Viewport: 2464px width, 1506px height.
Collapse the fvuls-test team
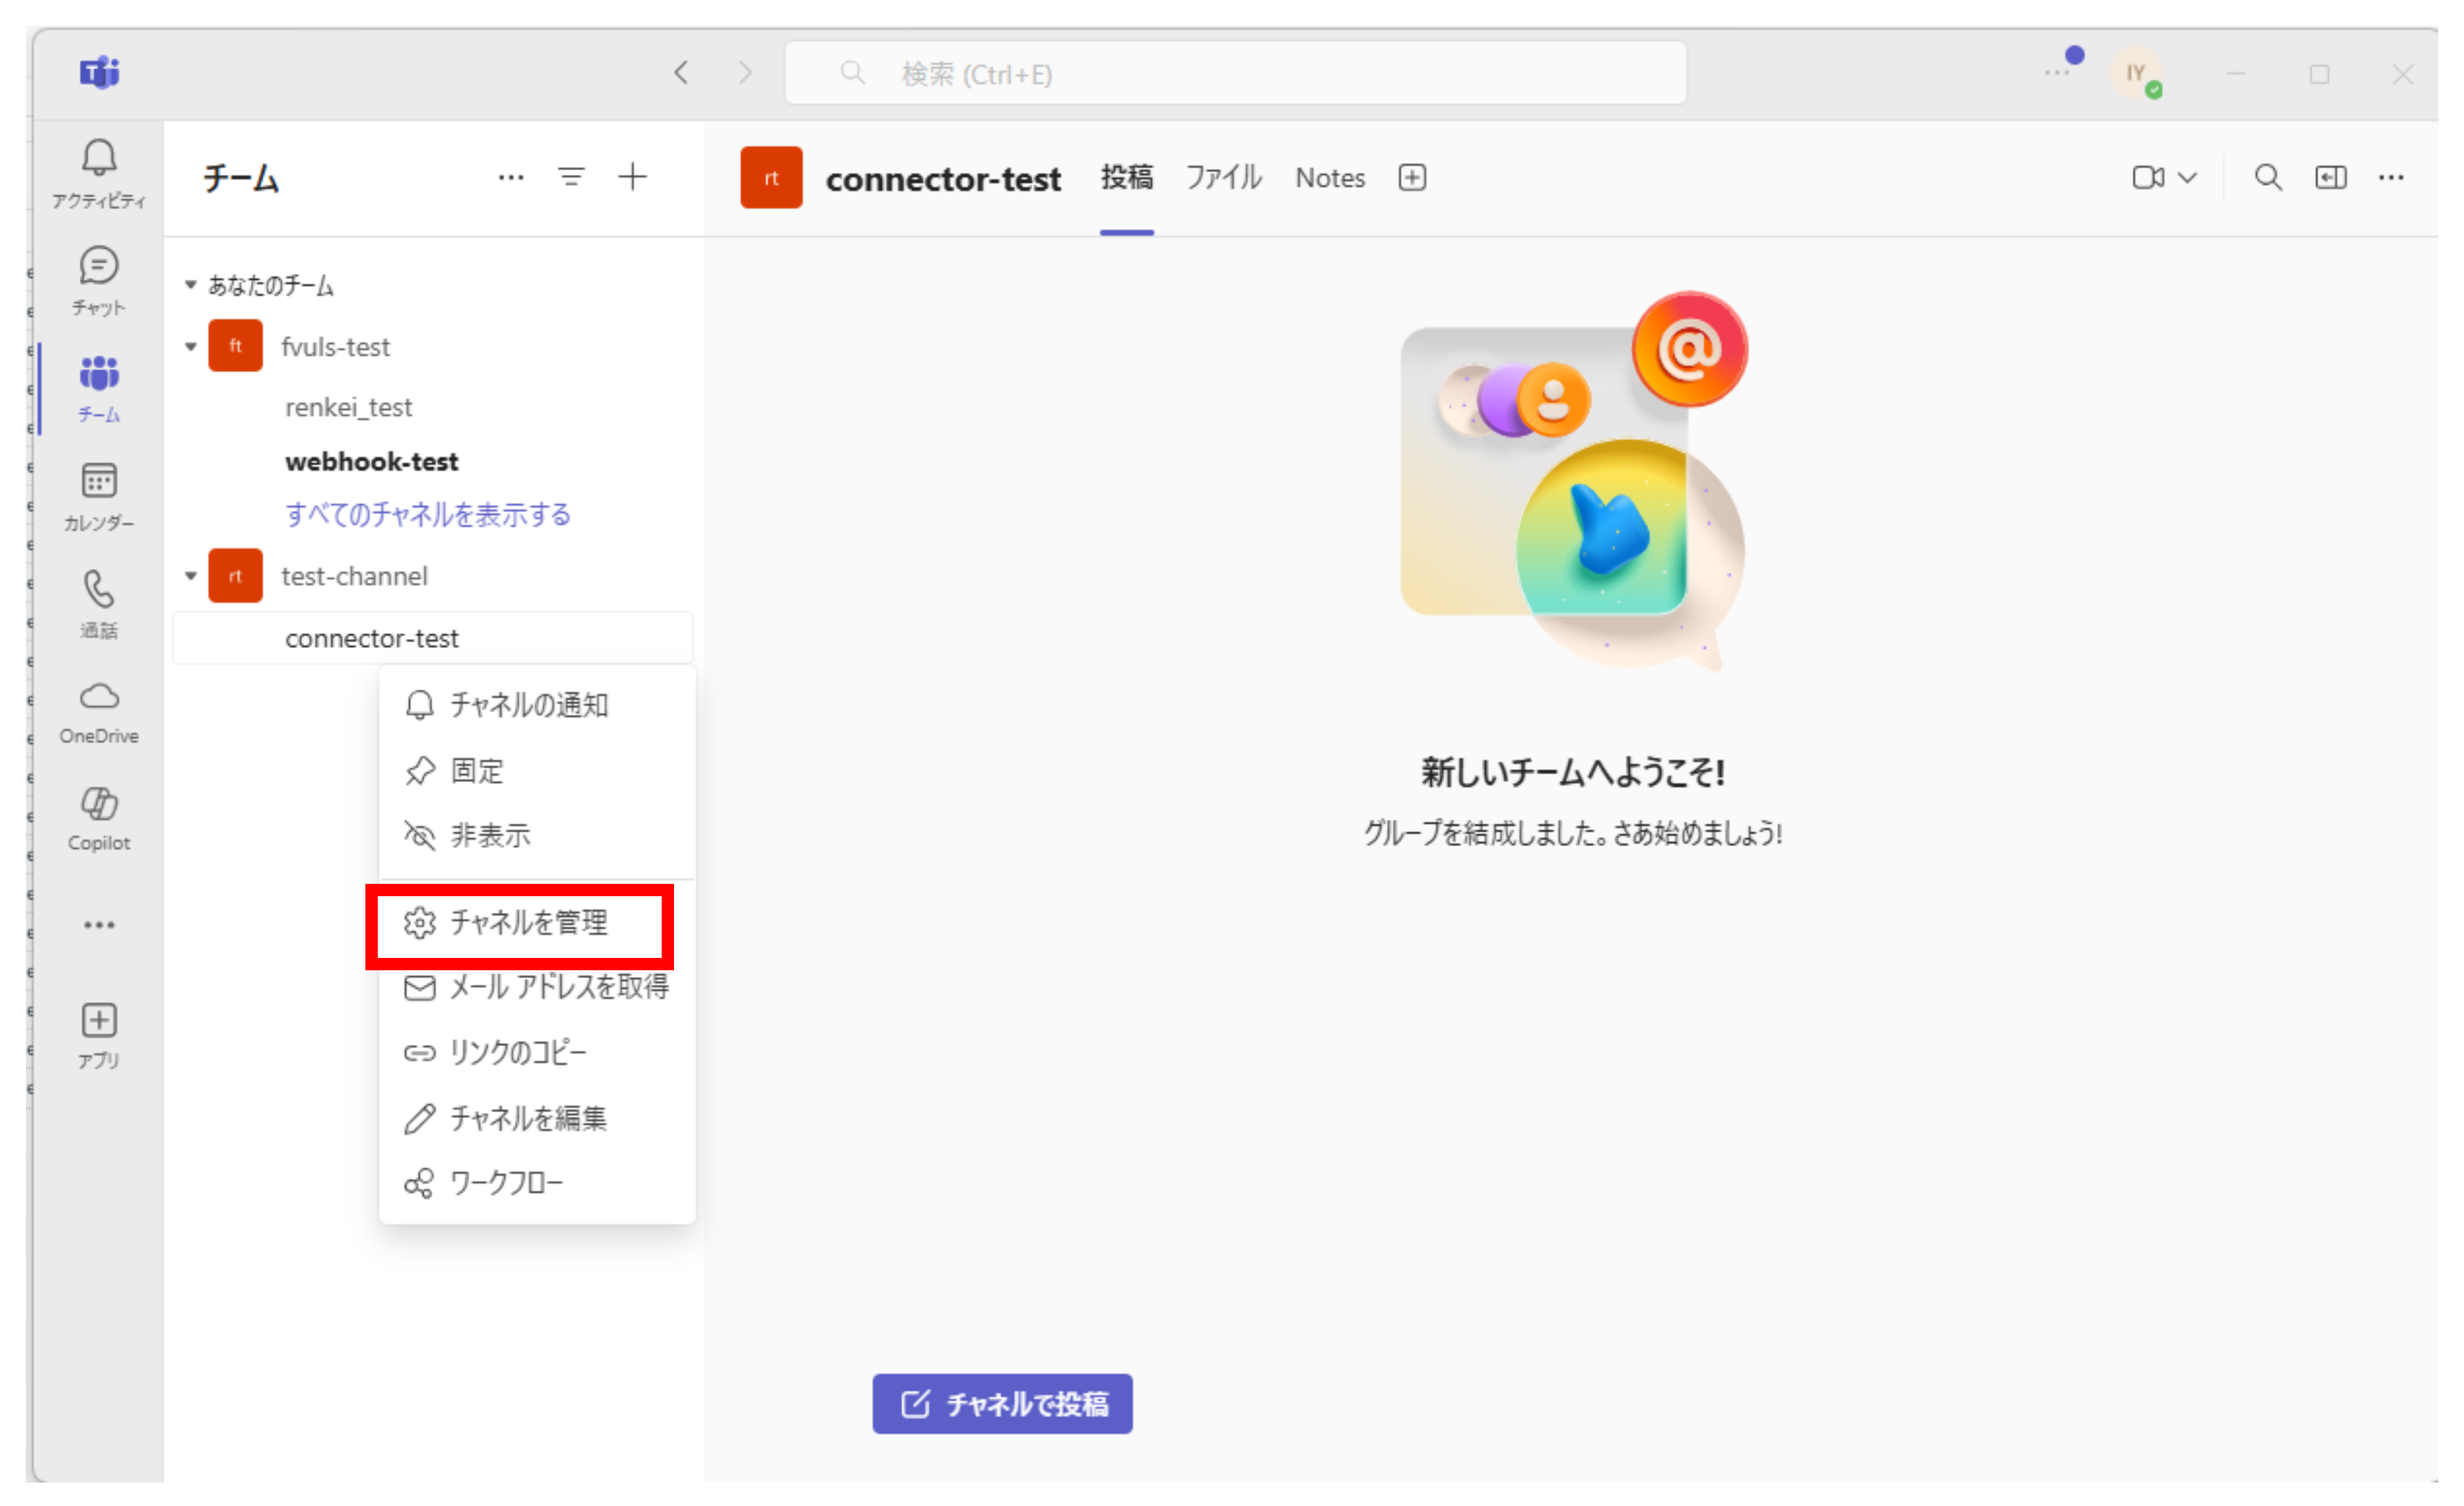tap(190, 346)
